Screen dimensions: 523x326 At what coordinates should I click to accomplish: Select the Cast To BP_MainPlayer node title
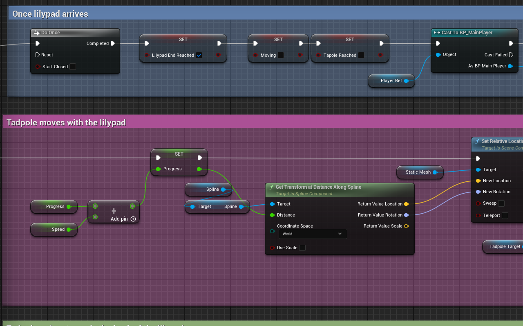click(x=467, y=33)
